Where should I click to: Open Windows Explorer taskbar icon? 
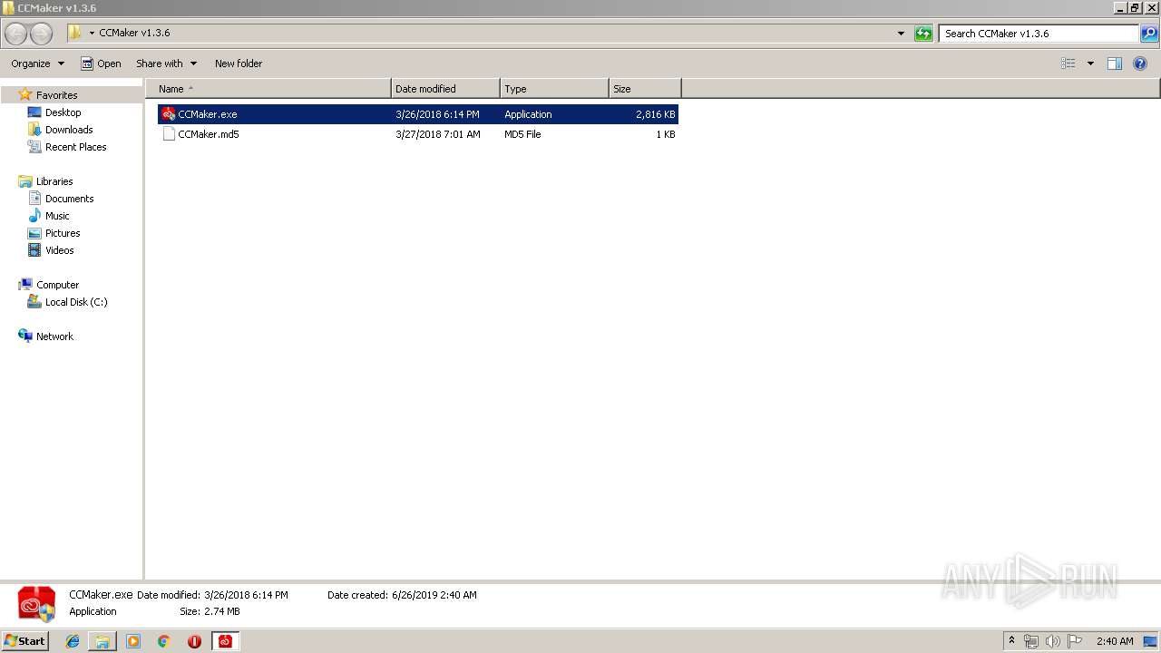102,641
